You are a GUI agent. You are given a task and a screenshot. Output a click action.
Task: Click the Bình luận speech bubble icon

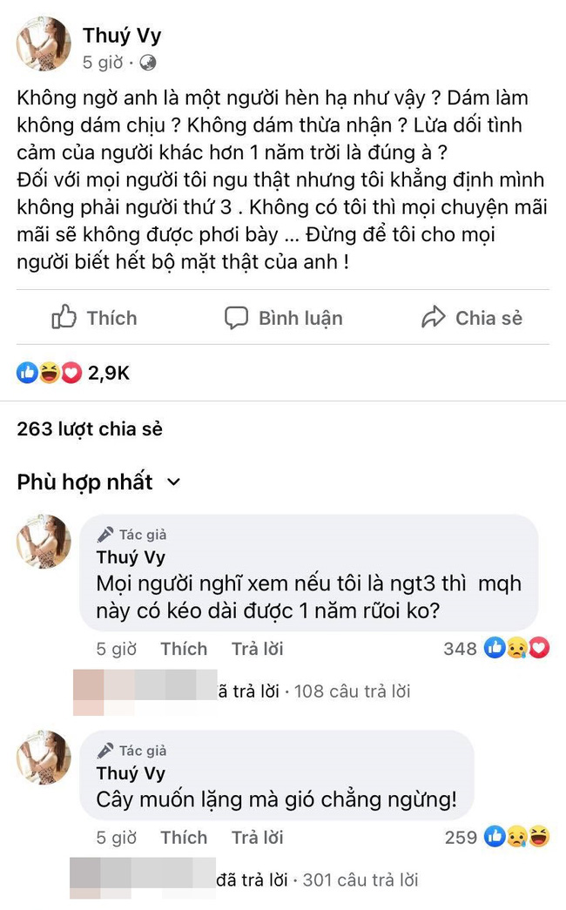(236, 318)
